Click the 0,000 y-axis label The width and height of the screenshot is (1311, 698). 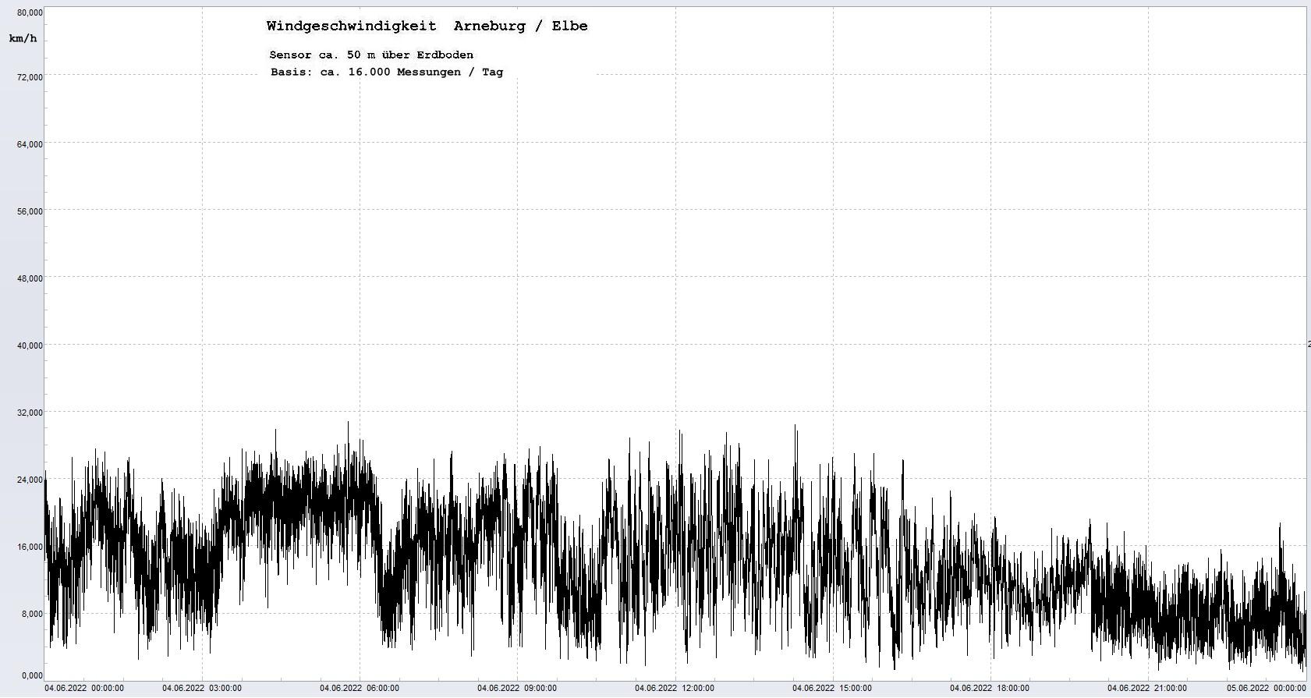(x=32, y=675)
